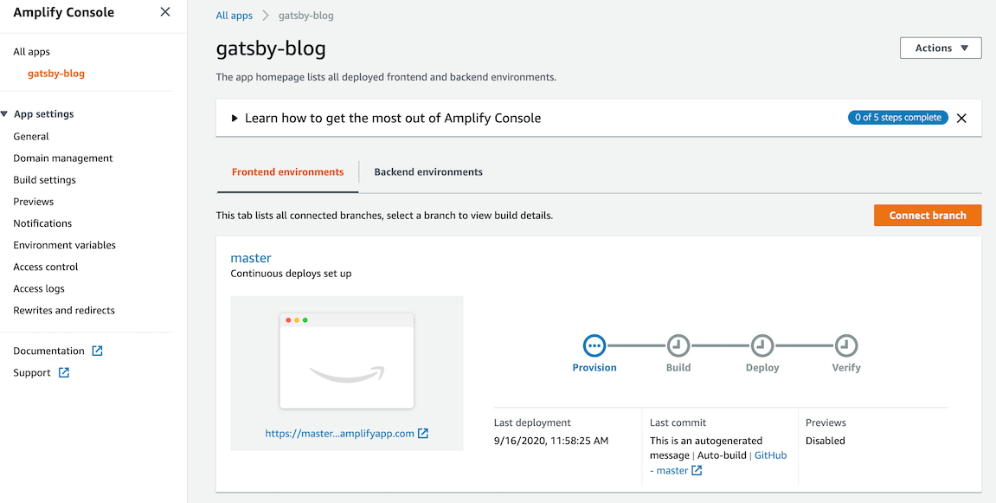Viewport: 996px width, 503px height.
Task: Click external link icon beside amplifyapp URL
Action: 423,434
